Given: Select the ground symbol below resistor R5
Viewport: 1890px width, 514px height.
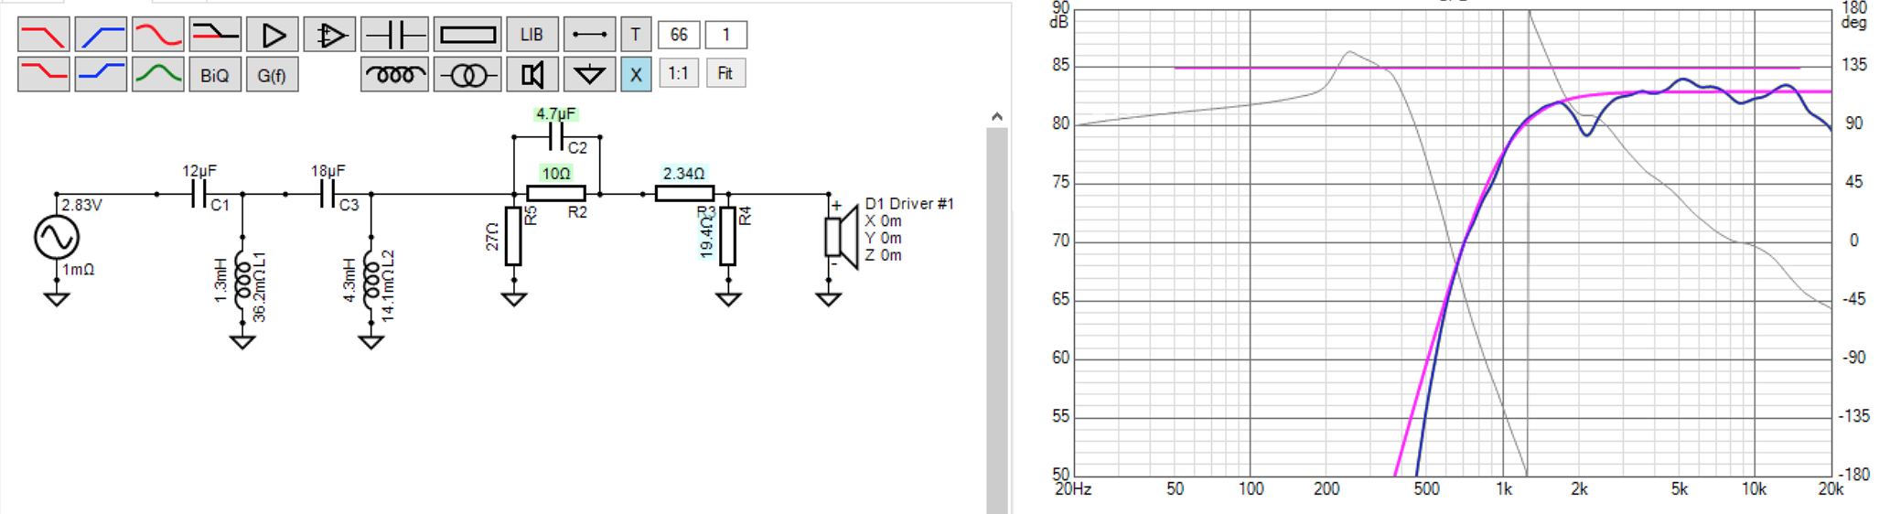Looking at the screenshot, I should pyautogui.click(x=514, y=299).
